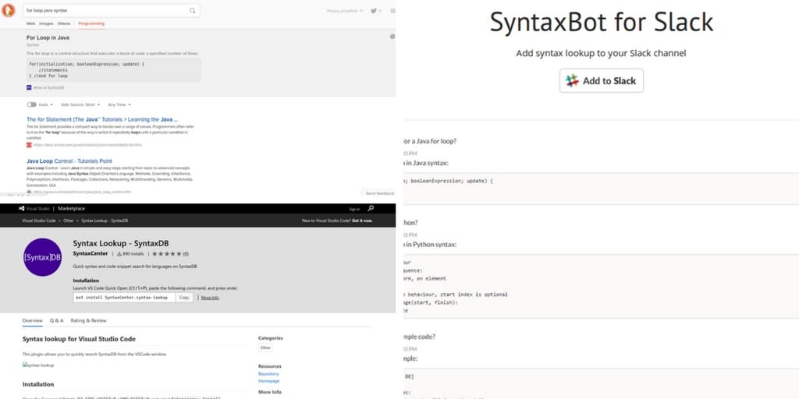Click the docs.oracle.com result URL
The width and height of the screenshot is (799, 399).
(87, 145)
